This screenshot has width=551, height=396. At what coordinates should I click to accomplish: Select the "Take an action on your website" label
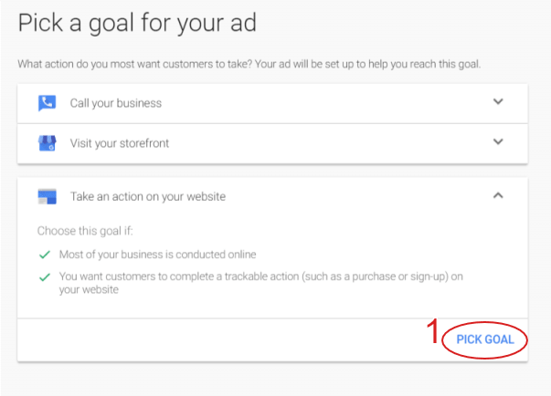[148, 196]
